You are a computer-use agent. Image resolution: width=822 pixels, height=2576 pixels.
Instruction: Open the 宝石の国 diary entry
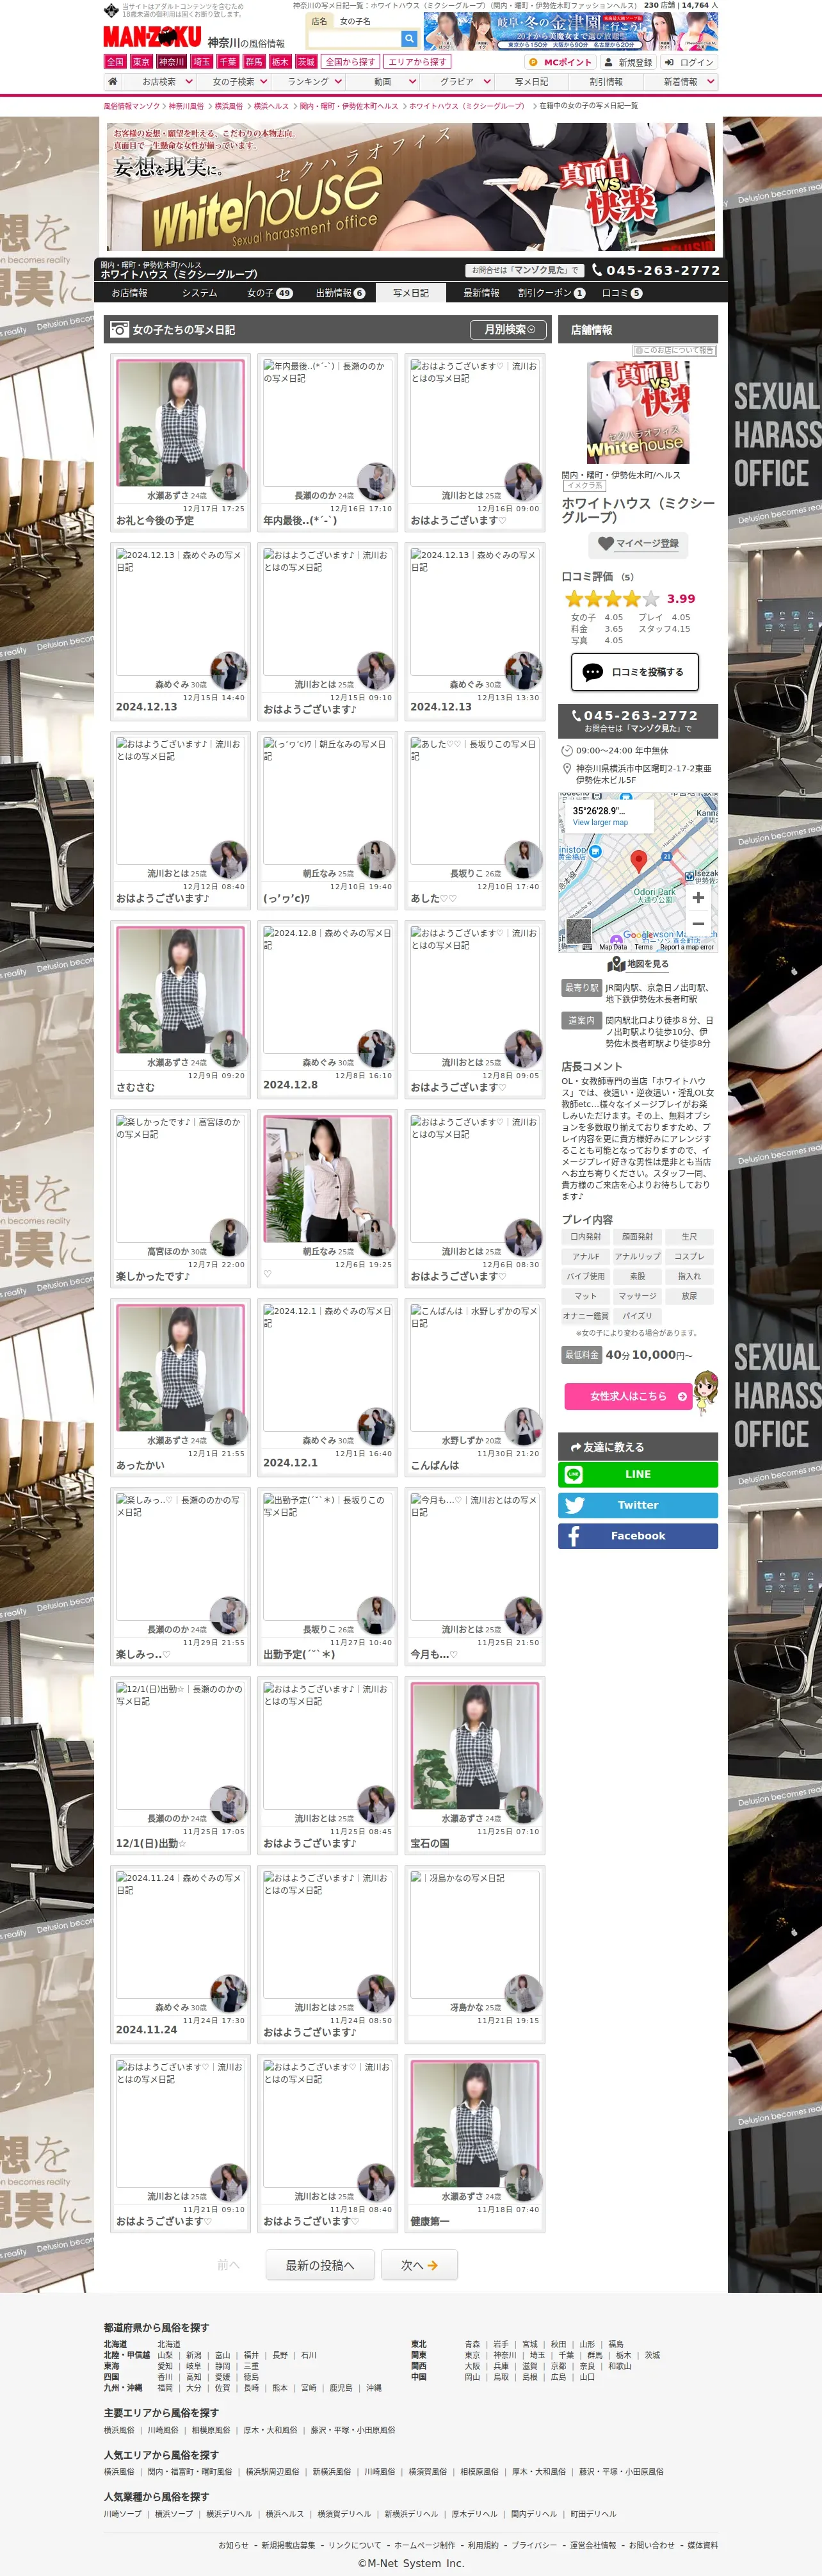[x=476, y=1765]
